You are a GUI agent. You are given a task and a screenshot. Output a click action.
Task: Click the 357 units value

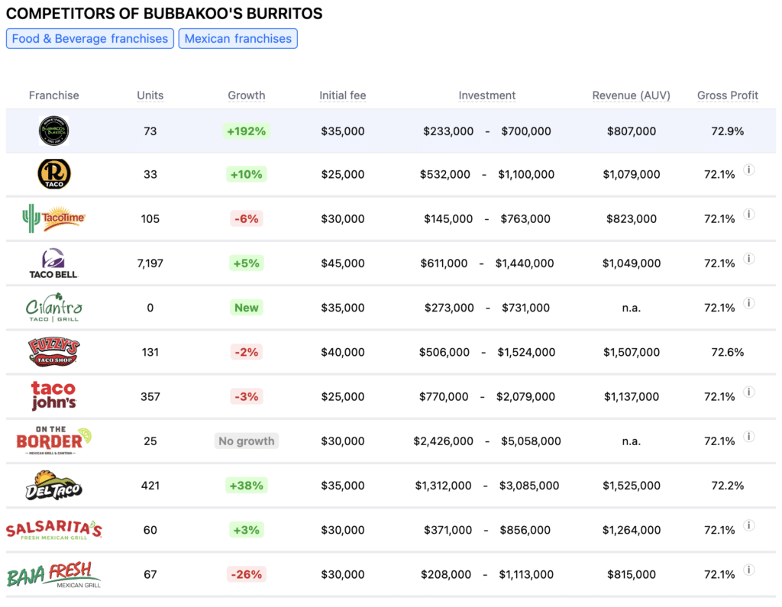(x=150, y=396)
